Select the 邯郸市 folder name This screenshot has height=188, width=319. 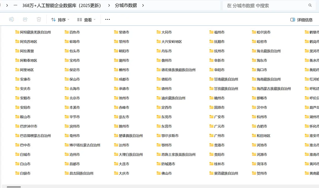pos(262,98)
